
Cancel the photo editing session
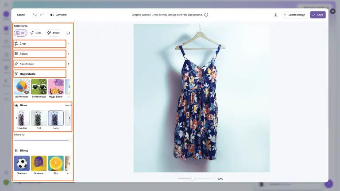[21, 15]
